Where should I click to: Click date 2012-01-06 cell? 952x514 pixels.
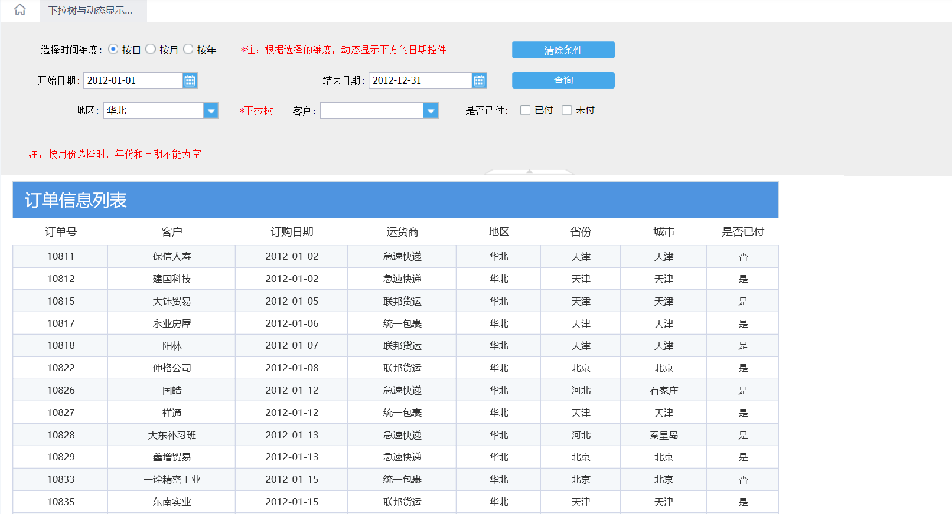292,323
